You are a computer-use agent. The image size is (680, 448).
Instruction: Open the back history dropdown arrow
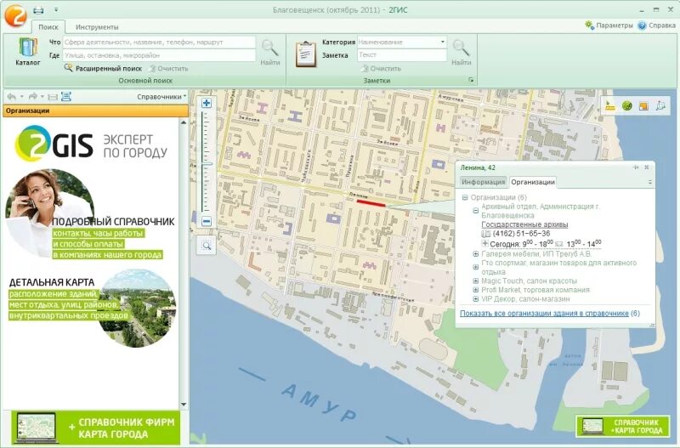(x=22, y=96)
